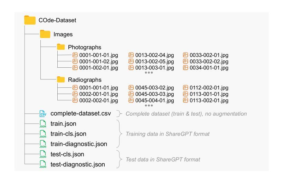Click the Images folder icon
The width and height of the screenshot is (287, 181).
[45, 34]
